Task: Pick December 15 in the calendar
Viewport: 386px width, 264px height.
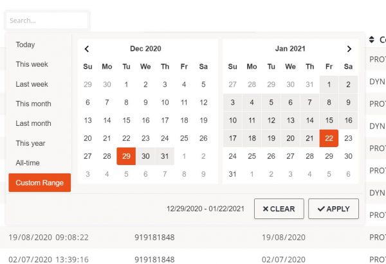Action: click(x=126, y=120)
